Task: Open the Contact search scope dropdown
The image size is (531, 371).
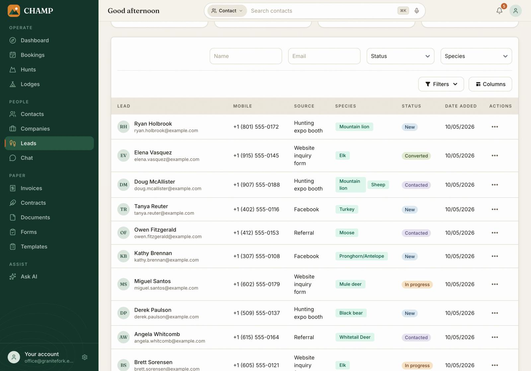Action: point(227,11)
